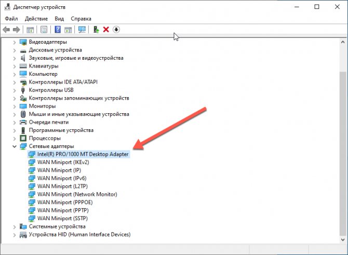Scan for hardware changes monitor icon
348x255 pixels.
pos(82,30)
